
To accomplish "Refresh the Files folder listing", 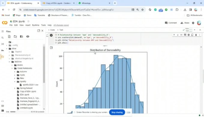I will [x=15, y=37].
